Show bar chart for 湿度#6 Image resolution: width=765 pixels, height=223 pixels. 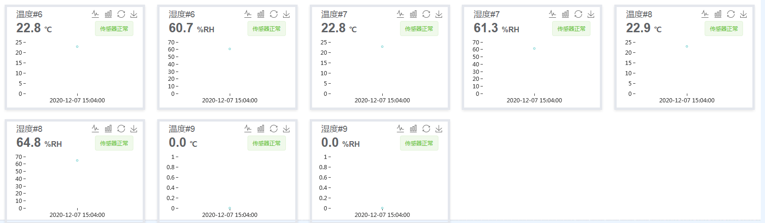point(261,14)
